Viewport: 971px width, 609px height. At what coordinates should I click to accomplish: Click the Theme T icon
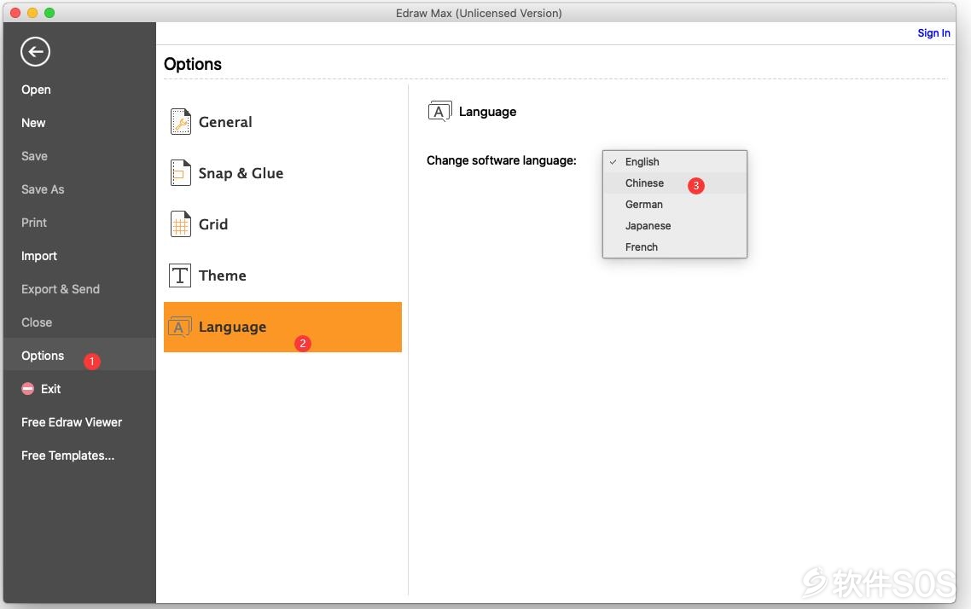pyautogui.click(x=180, y=275)
